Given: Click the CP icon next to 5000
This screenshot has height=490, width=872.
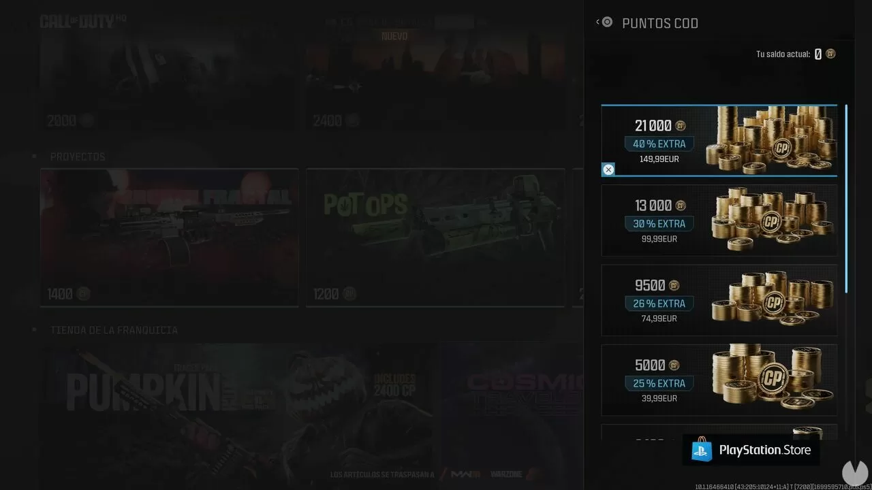Looking at the screenshot, I should click(x=674, y=365).
